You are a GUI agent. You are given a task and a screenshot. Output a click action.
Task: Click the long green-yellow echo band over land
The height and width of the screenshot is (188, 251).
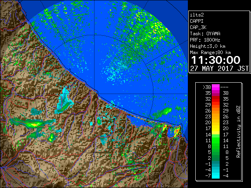pyautogui.click(x=32, y=123)
